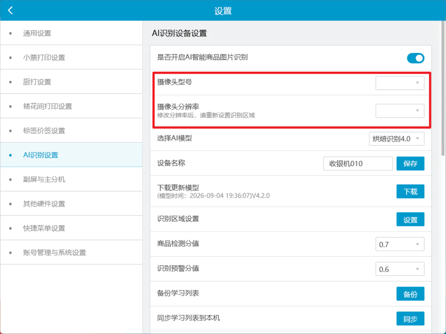Open the 商品检测分值 dropdown showing 0.7
This screenshot has width=446, height=334.
(x=400, y=244)
